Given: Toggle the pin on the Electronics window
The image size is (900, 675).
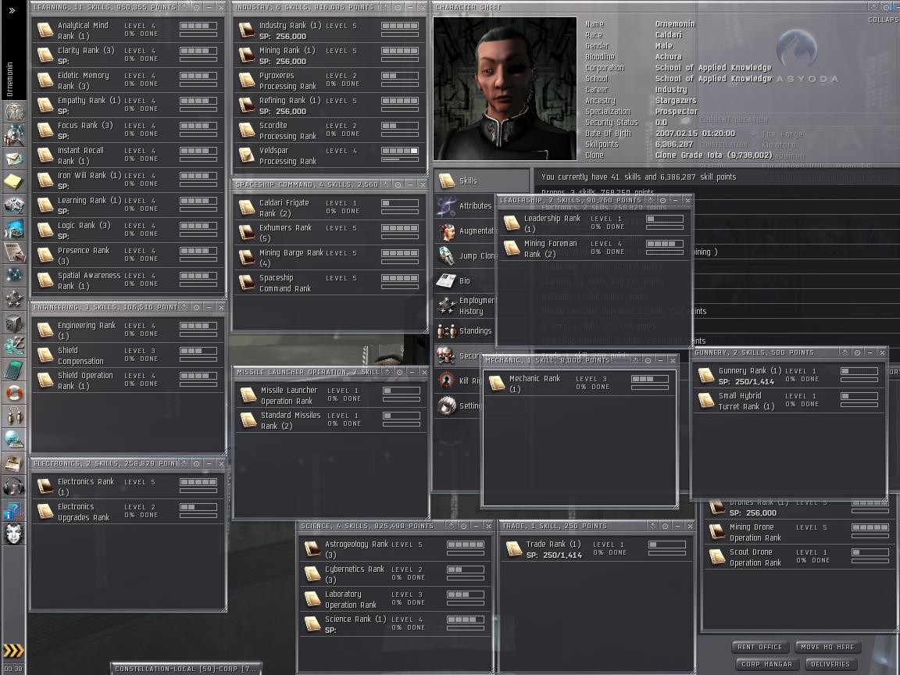Looking at the screenshot, I should click(196, 463).
